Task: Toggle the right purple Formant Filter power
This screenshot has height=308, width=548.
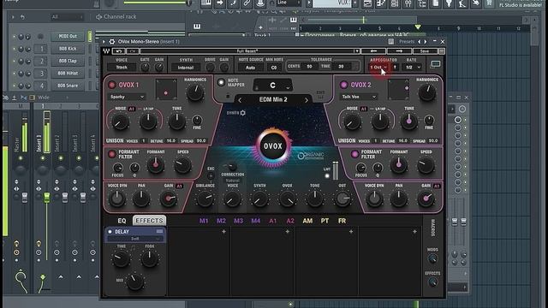Action: tap(354, 154)
